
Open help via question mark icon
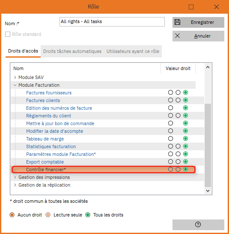point(198,224)
